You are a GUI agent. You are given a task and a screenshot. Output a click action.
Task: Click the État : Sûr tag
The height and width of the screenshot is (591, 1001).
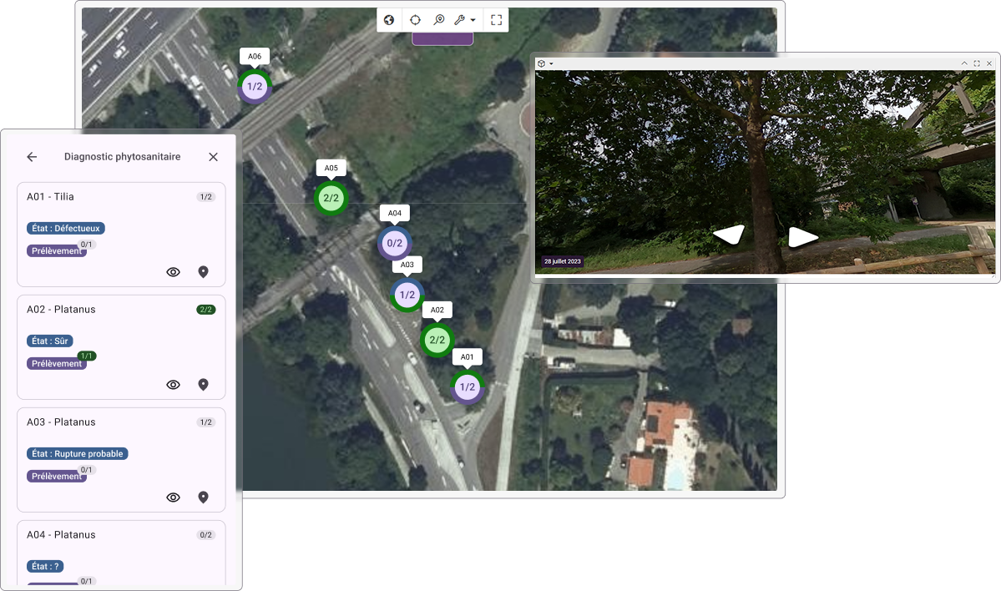[50, 341]
